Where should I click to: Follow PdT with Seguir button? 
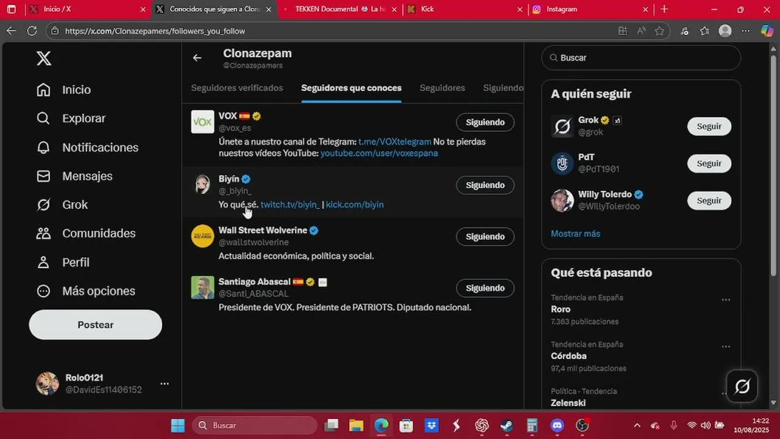click(x=709, y=163)
